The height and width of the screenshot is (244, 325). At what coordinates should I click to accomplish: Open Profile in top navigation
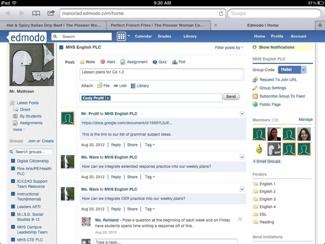[277, 36]
